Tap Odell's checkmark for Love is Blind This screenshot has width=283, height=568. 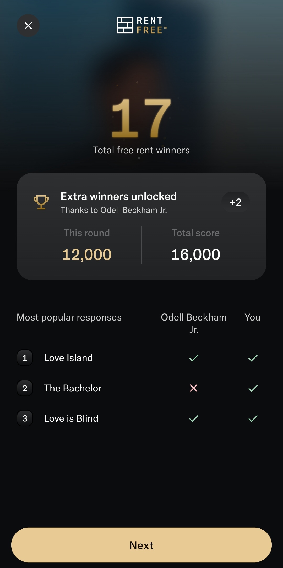coord(194,418)
